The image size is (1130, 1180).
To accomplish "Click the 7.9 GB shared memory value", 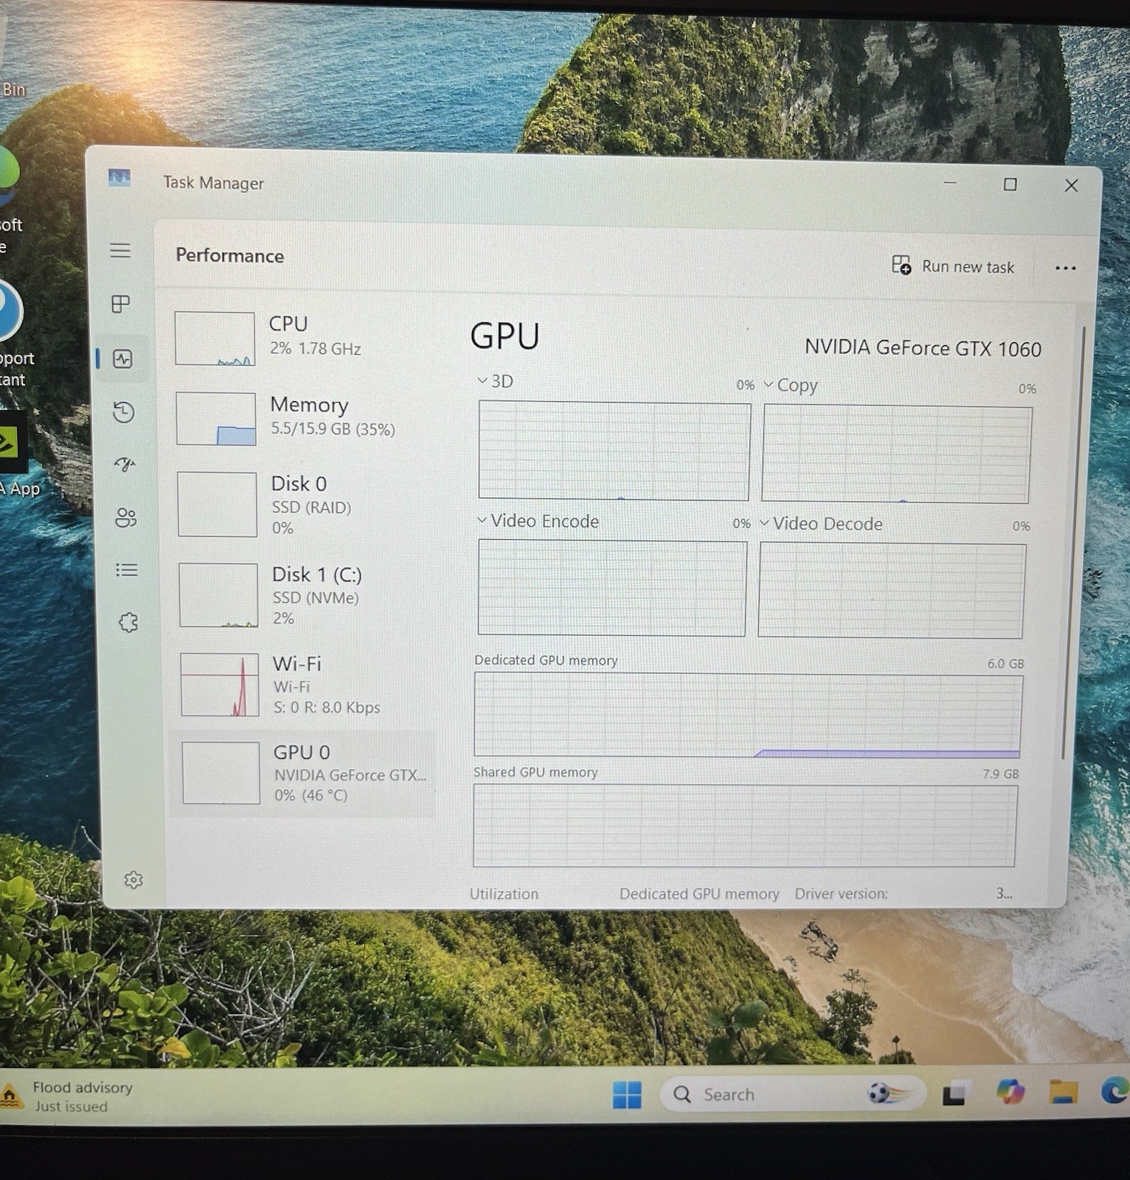I will pos(1000,774).
